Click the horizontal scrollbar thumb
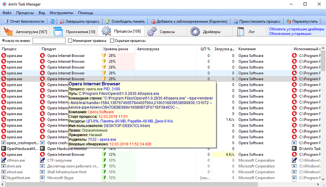 tap(132, 184)
